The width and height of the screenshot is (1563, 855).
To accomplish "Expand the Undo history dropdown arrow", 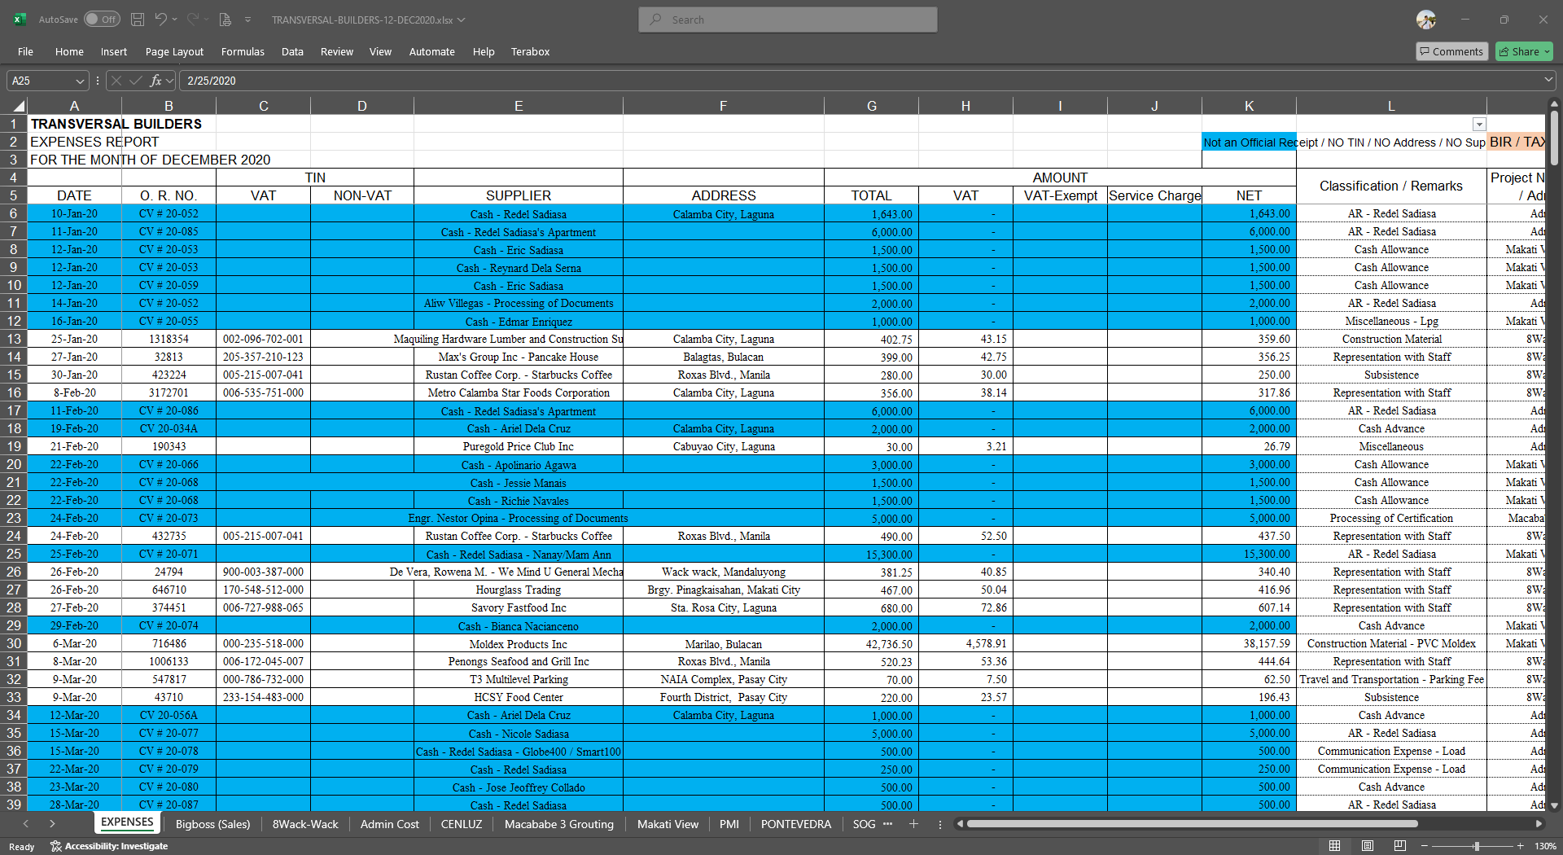I will tap(175, 20).
